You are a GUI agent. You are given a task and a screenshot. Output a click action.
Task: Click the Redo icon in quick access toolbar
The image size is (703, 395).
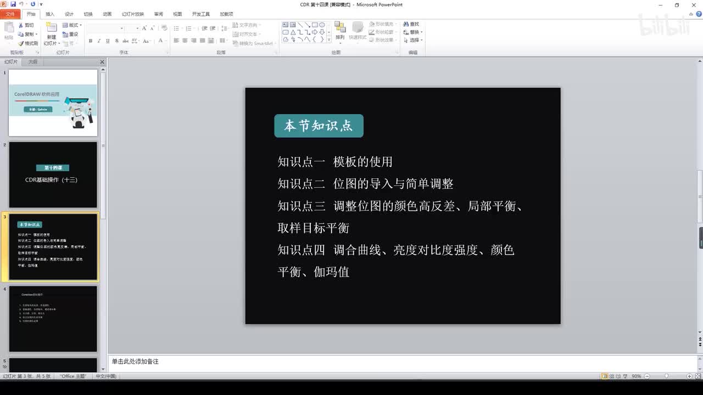(33, 4)
